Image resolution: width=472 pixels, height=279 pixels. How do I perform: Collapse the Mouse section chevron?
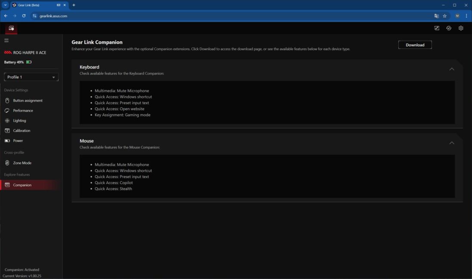tap(452, 143)
